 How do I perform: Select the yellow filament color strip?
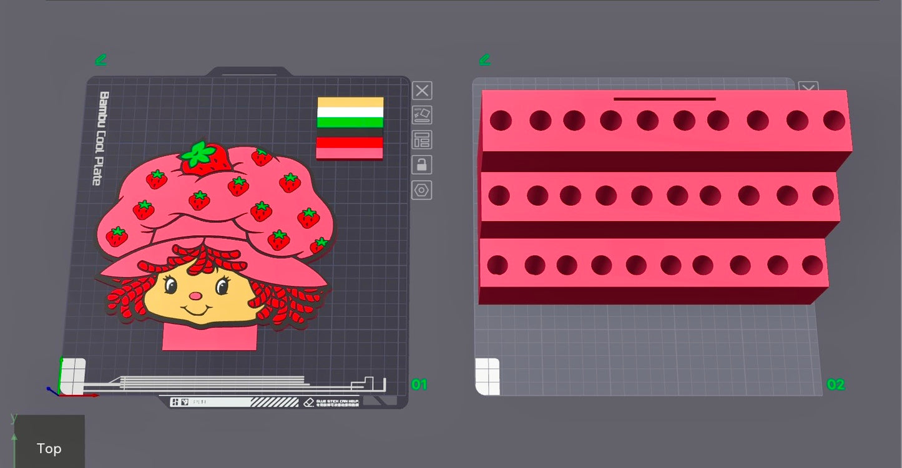tap(350, 102)
